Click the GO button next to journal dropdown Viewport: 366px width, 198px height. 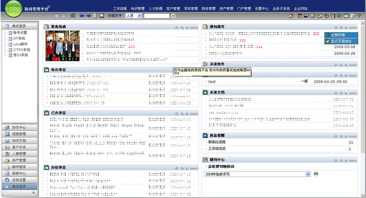coord(316,174)
